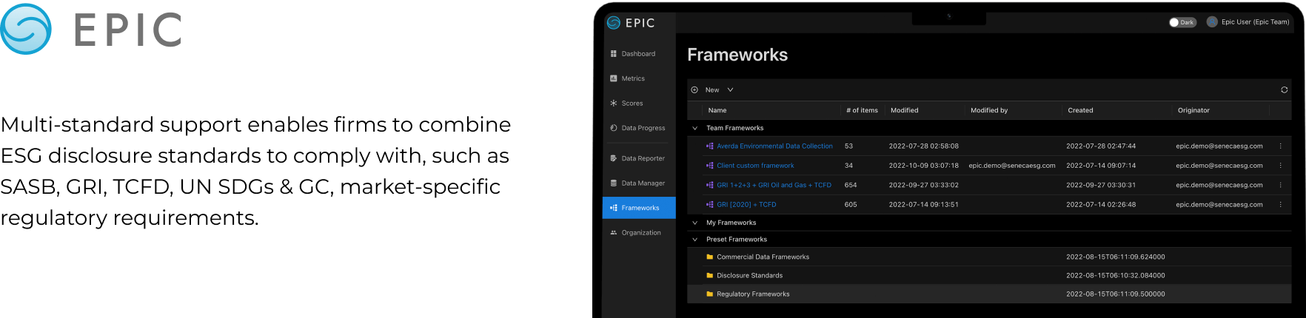
Task: Click the plus icon beside New
Action: tap(694, 89)
